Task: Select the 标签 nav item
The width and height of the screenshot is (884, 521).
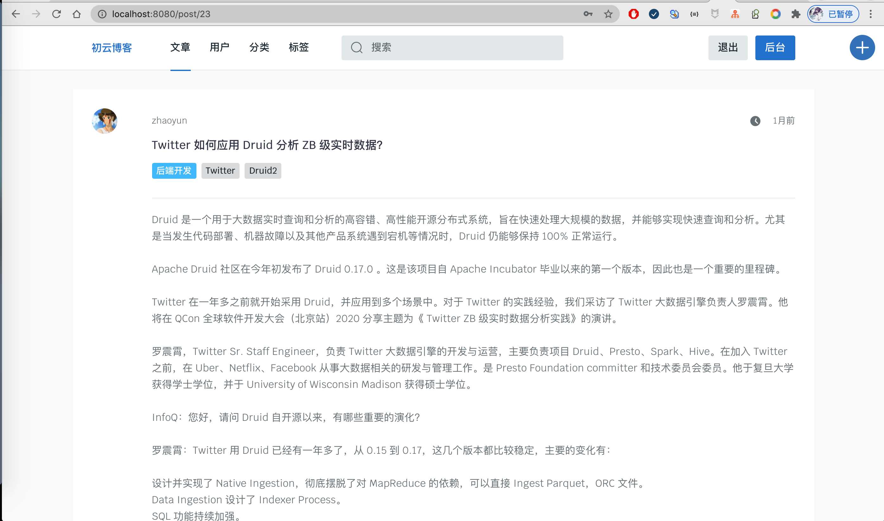Action: (298, 48)
